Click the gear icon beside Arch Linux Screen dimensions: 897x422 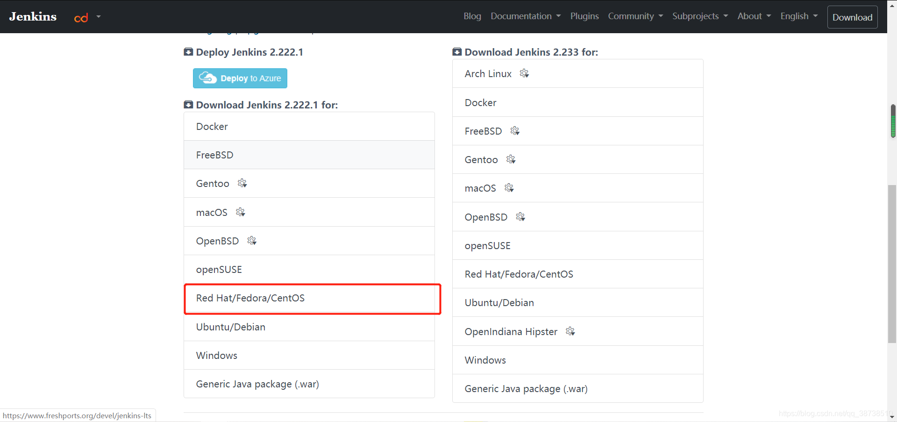[x=524, y=73]
